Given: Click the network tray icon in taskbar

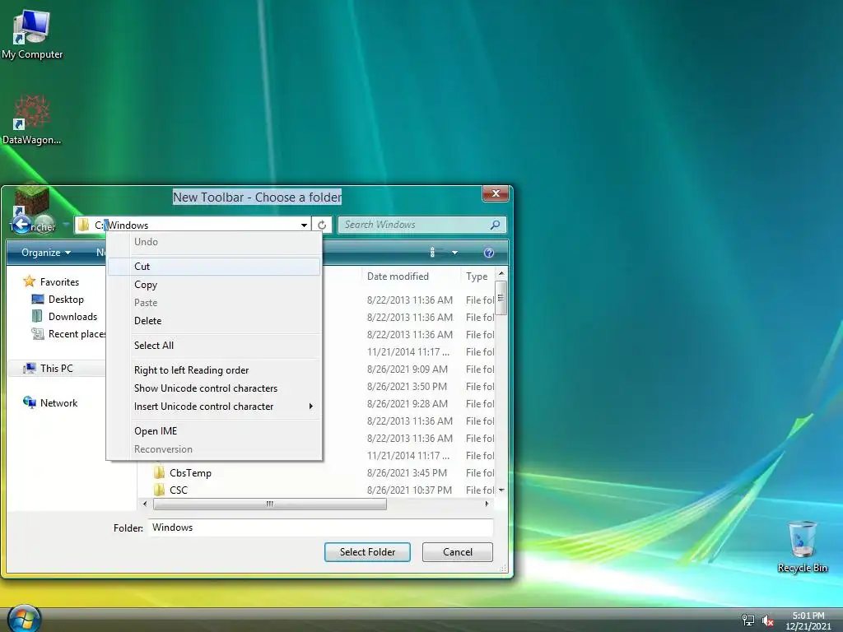Looking at the screenshot, I should (x=748, y=620).
